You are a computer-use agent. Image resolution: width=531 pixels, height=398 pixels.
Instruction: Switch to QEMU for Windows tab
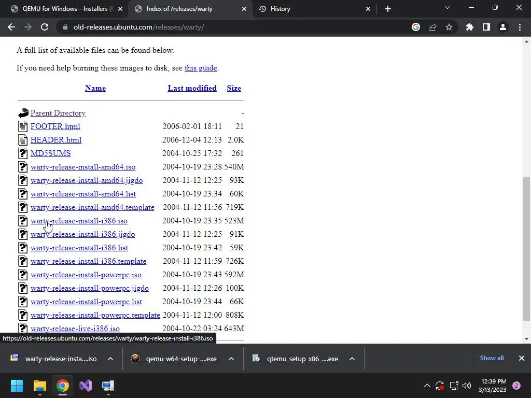click(x=64, y=9)
